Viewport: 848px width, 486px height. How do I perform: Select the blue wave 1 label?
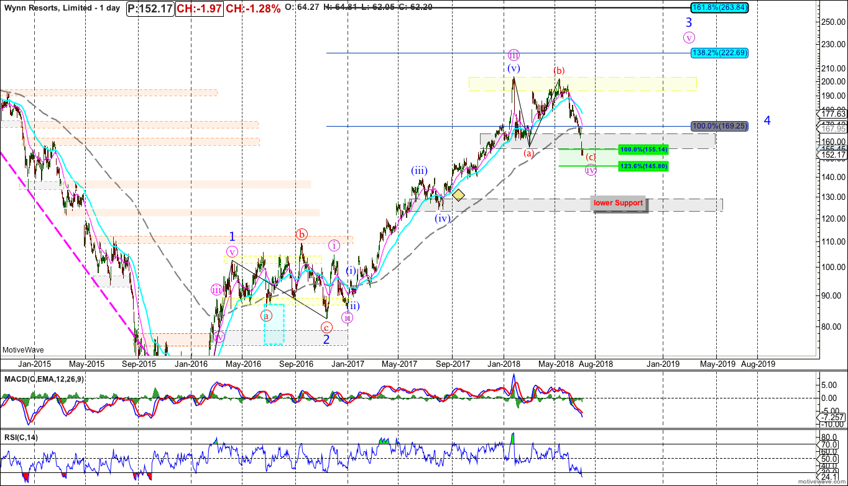232,236
